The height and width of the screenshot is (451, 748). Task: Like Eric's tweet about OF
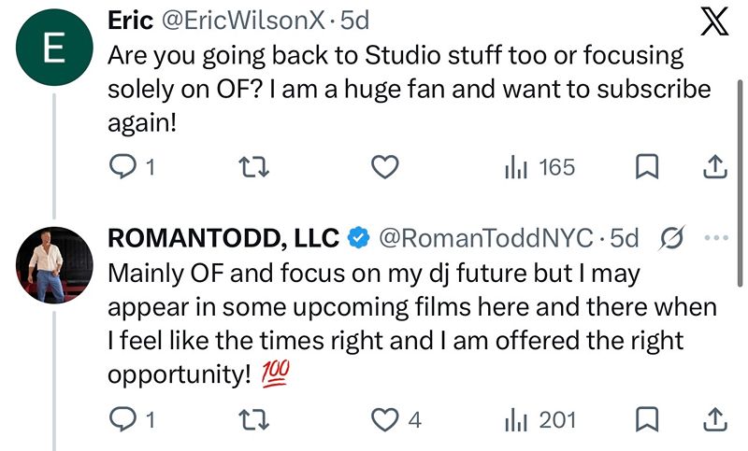pyautogui.click(x=385, y=167)
